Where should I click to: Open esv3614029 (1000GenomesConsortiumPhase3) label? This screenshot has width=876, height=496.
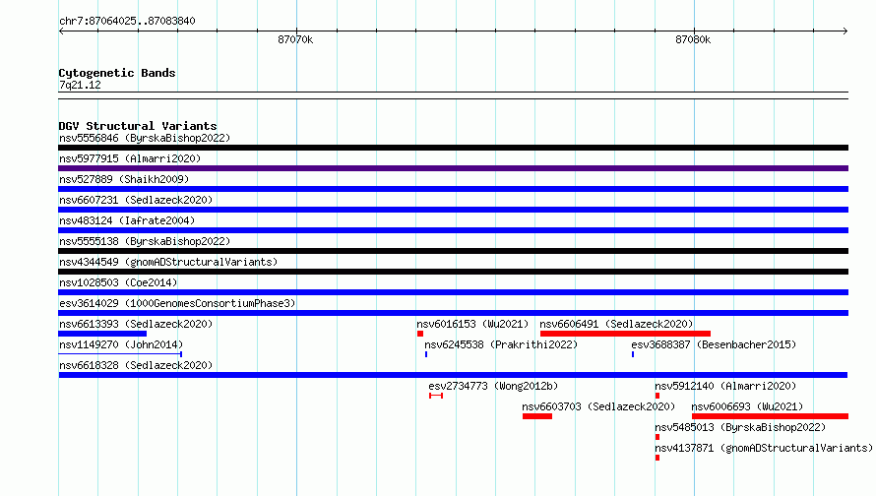coord(177,303)
